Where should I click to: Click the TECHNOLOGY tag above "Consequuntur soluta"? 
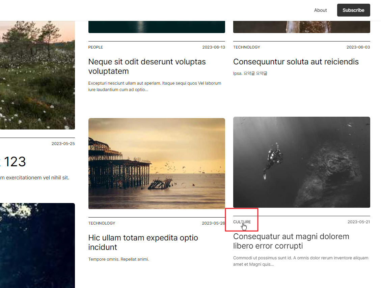pos(246,47)
